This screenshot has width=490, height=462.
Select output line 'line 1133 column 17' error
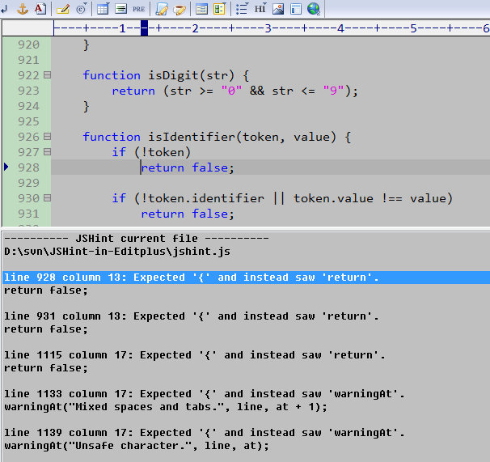tap(204, 394)
